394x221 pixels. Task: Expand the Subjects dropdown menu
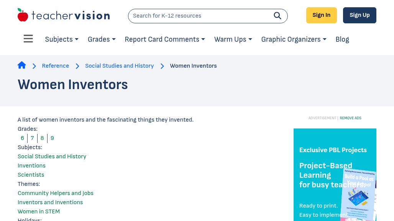[62, 39]
